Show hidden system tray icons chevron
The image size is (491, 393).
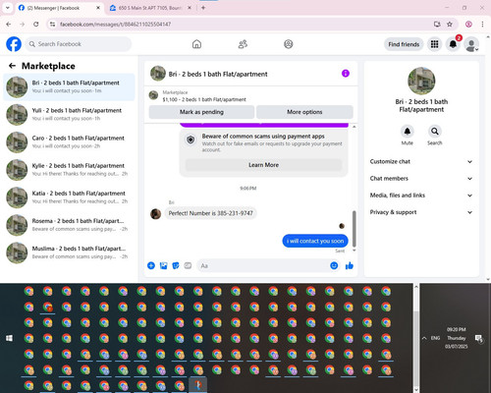[424, 338]
